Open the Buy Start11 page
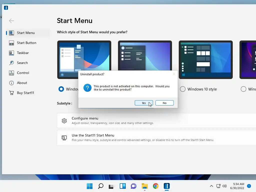The image size is (256, 192). [28, 93]
